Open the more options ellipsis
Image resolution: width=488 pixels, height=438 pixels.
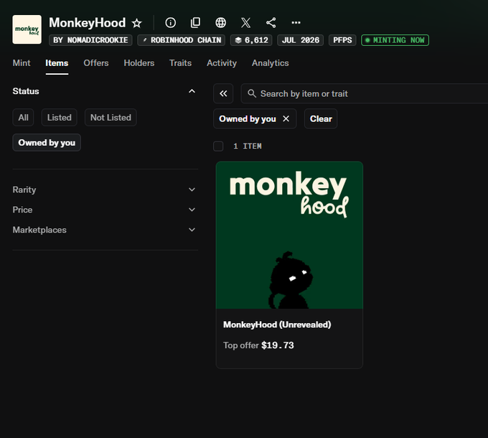pos(296,22)
